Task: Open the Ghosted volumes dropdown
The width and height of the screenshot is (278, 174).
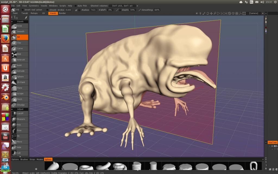Action: click(124, 6)
